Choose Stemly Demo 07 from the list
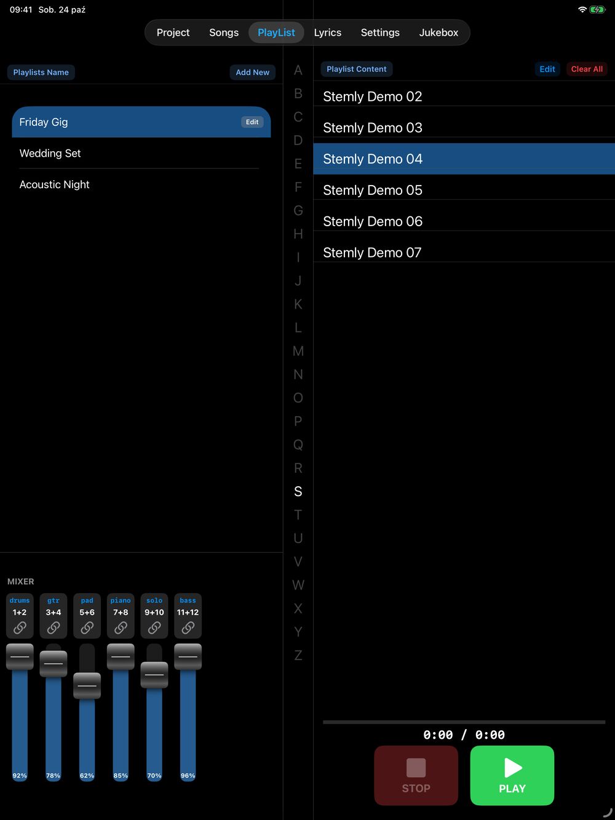Screen dimensions: 615x820 pos(464,253)
